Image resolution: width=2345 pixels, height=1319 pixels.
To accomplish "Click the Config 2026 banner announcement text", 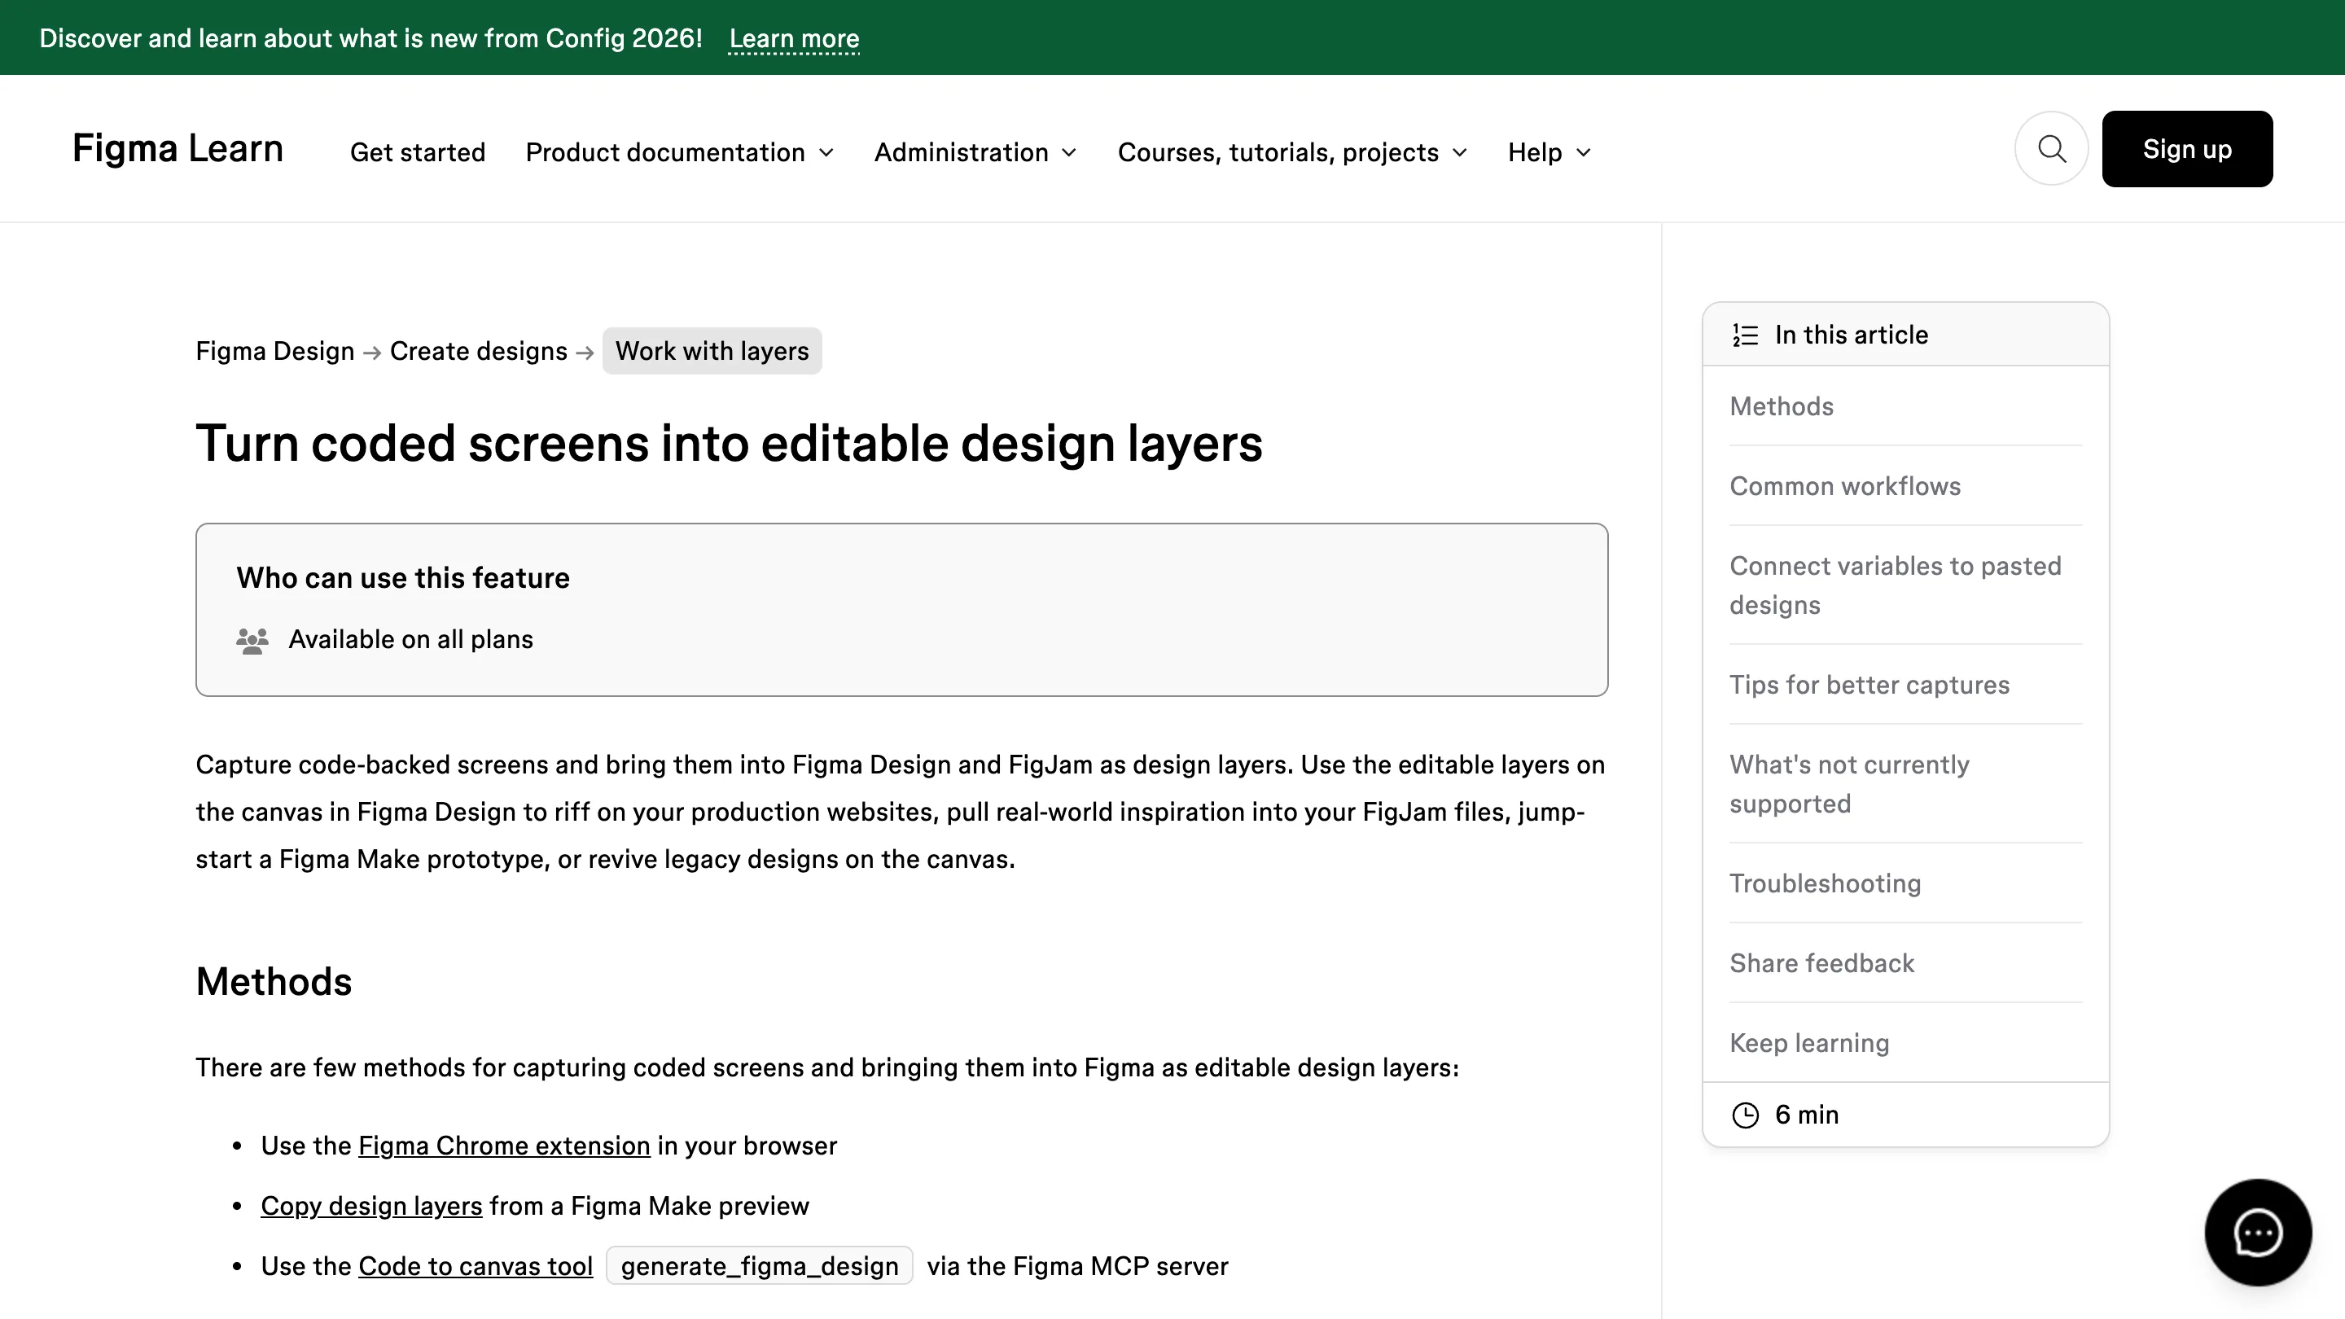I will click(371, 38).
